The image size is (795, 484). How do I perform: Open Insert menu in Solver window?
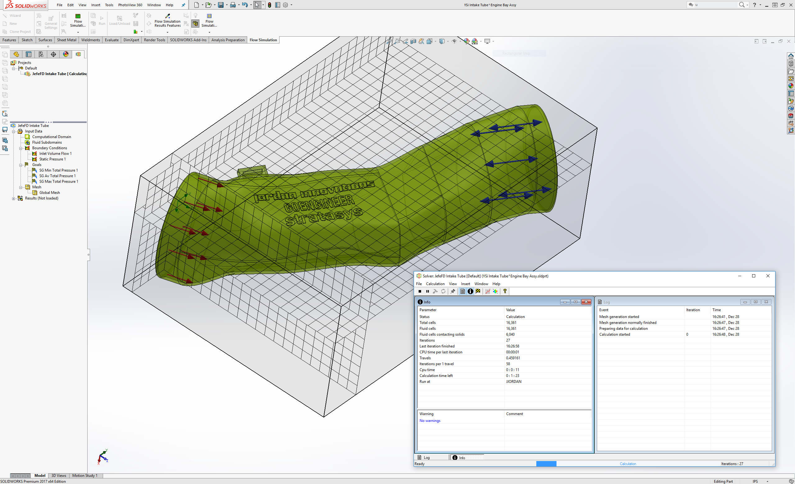pos(465,284)
